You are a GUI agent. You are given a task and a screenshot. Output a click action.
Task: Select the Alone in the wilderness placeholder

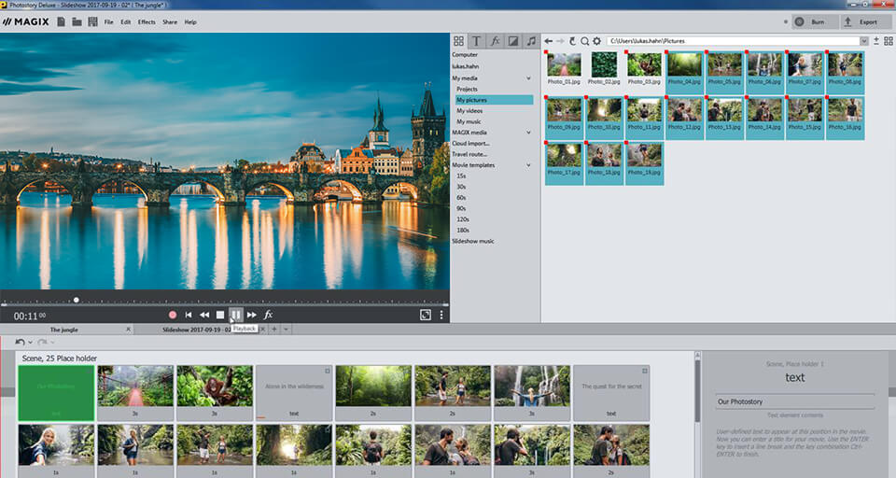click(294, 393)
